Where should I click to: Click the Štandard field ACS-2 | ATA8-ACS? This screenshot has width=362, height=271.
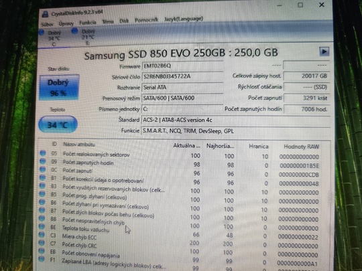coord(236,120)
